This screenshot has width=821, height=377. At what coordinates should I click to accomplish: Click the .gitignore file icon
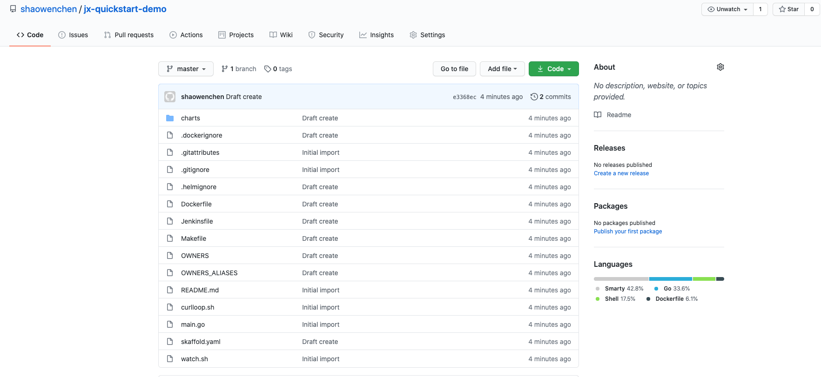pos(170,170)
